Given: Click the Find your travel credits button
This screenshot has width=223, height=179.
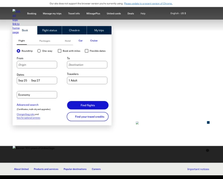Looking at the screenshot, I should point(88,117).
